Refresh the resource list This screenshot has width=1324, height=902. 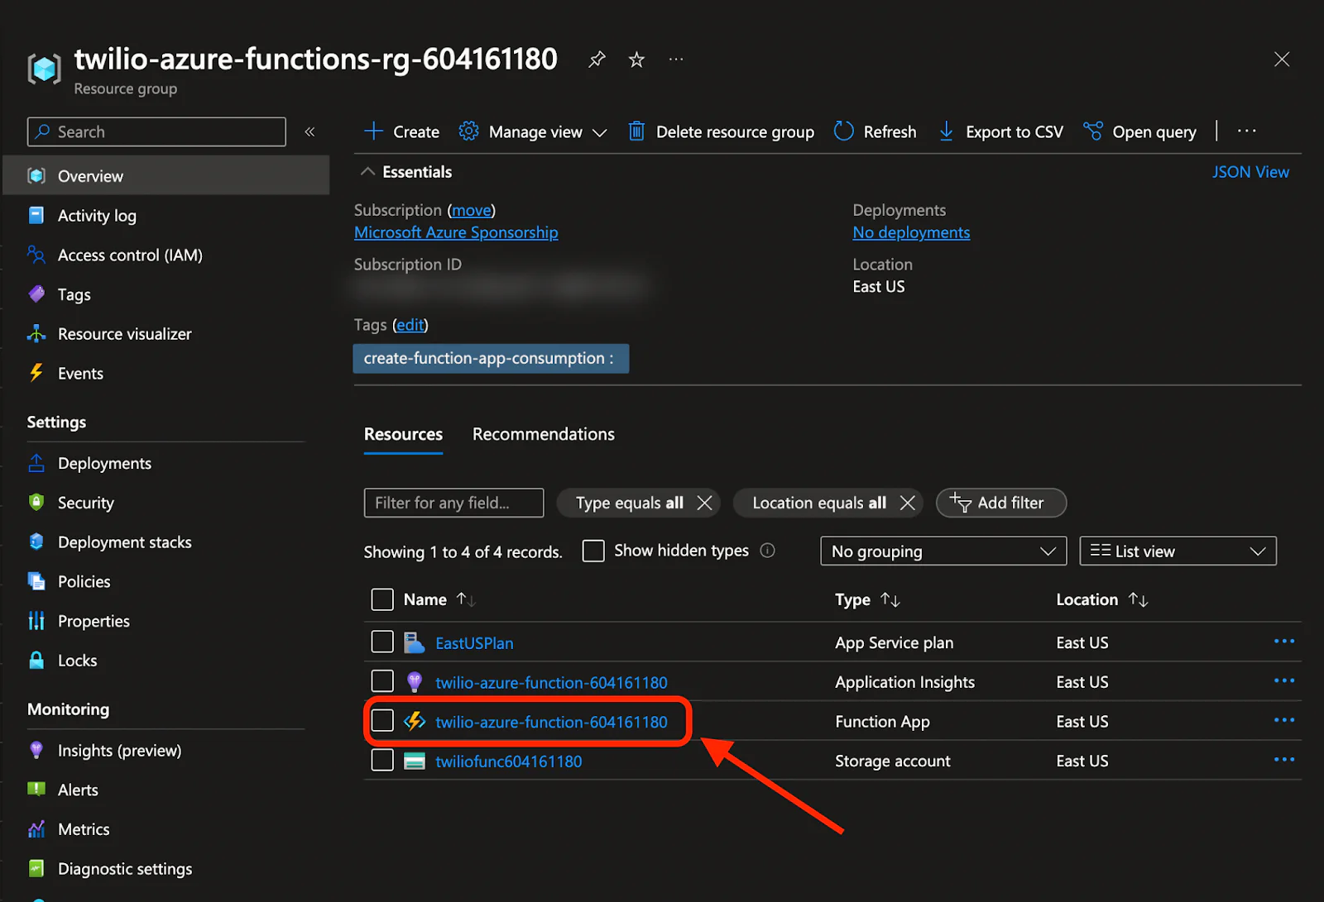click(x=875, y=131)
